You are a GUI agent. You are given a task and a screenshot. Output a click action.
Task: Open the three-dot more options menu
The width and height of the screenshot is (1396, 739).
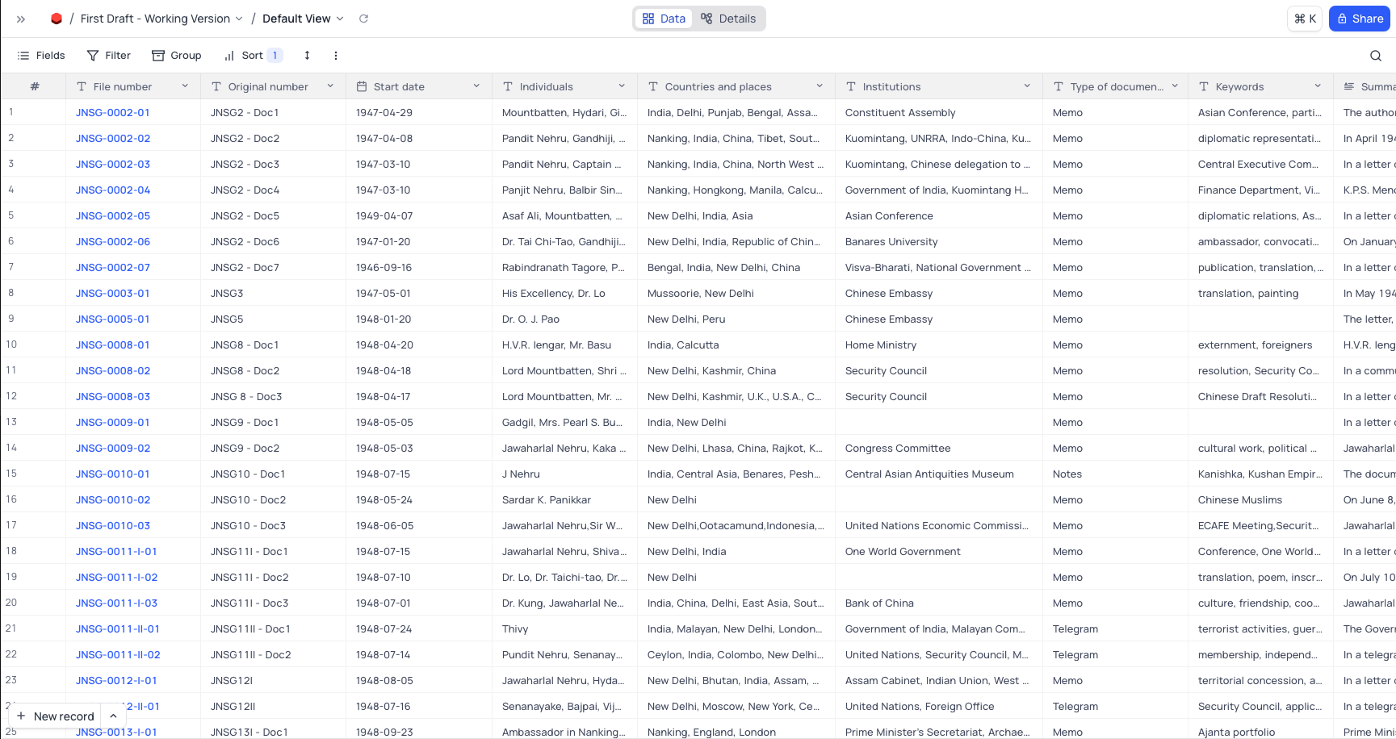(336, 56)
